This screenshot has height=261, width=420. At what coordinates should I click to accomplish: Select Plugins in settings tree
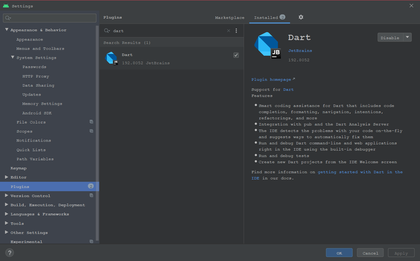49,186
